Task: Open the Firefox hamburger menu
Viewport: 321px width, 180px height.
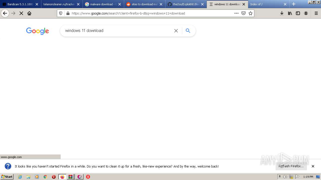Action: 316,13
